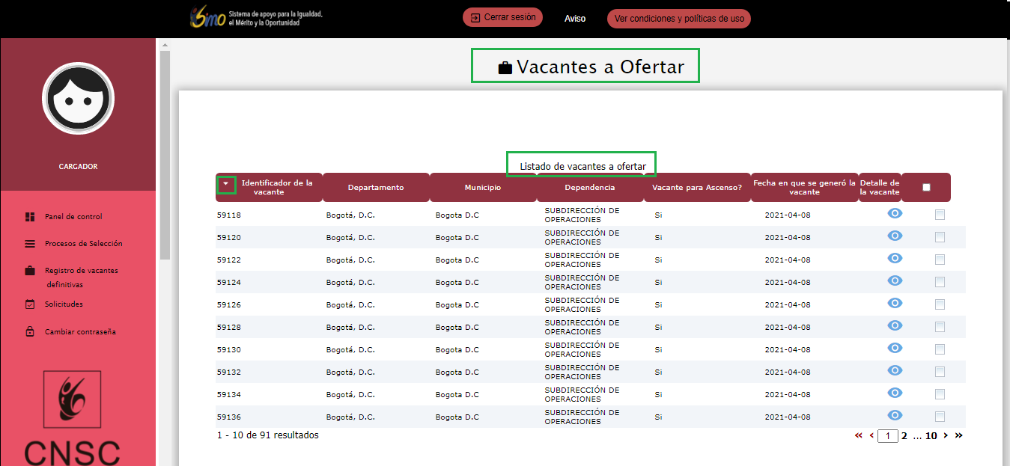Click the Cerrar sesión button
1010x466 pixels.
(x=502, y=17)
